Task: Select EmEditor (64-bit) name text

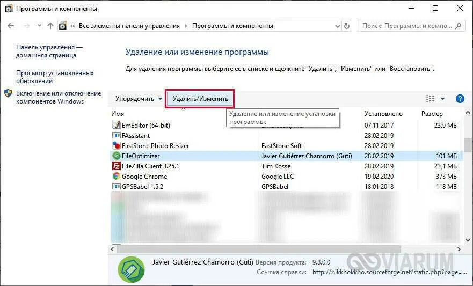Action: click(x=146, y=125)
